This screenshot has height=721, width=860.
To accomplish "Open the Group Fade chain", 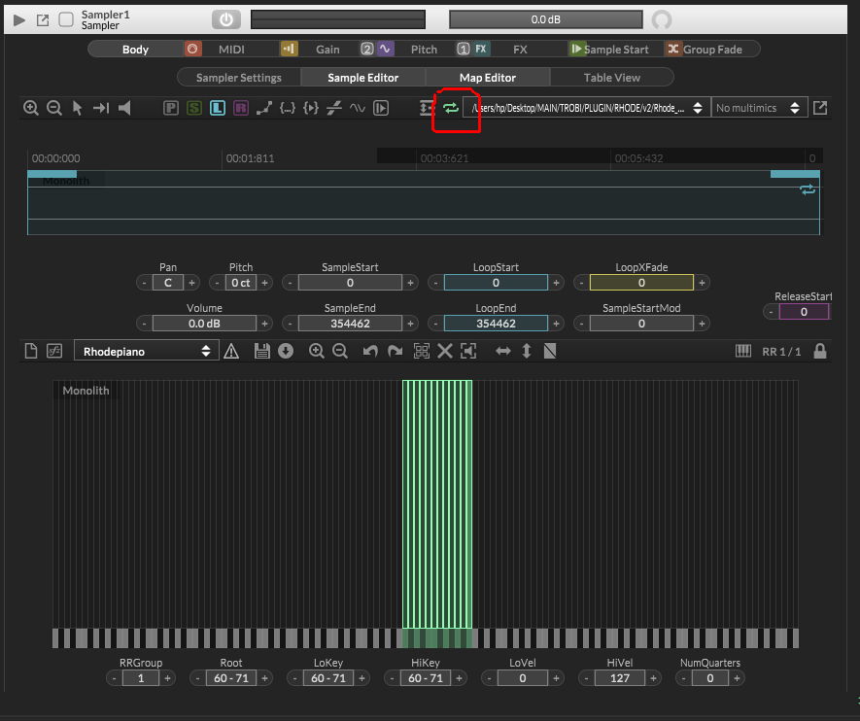I will (712, 50).
